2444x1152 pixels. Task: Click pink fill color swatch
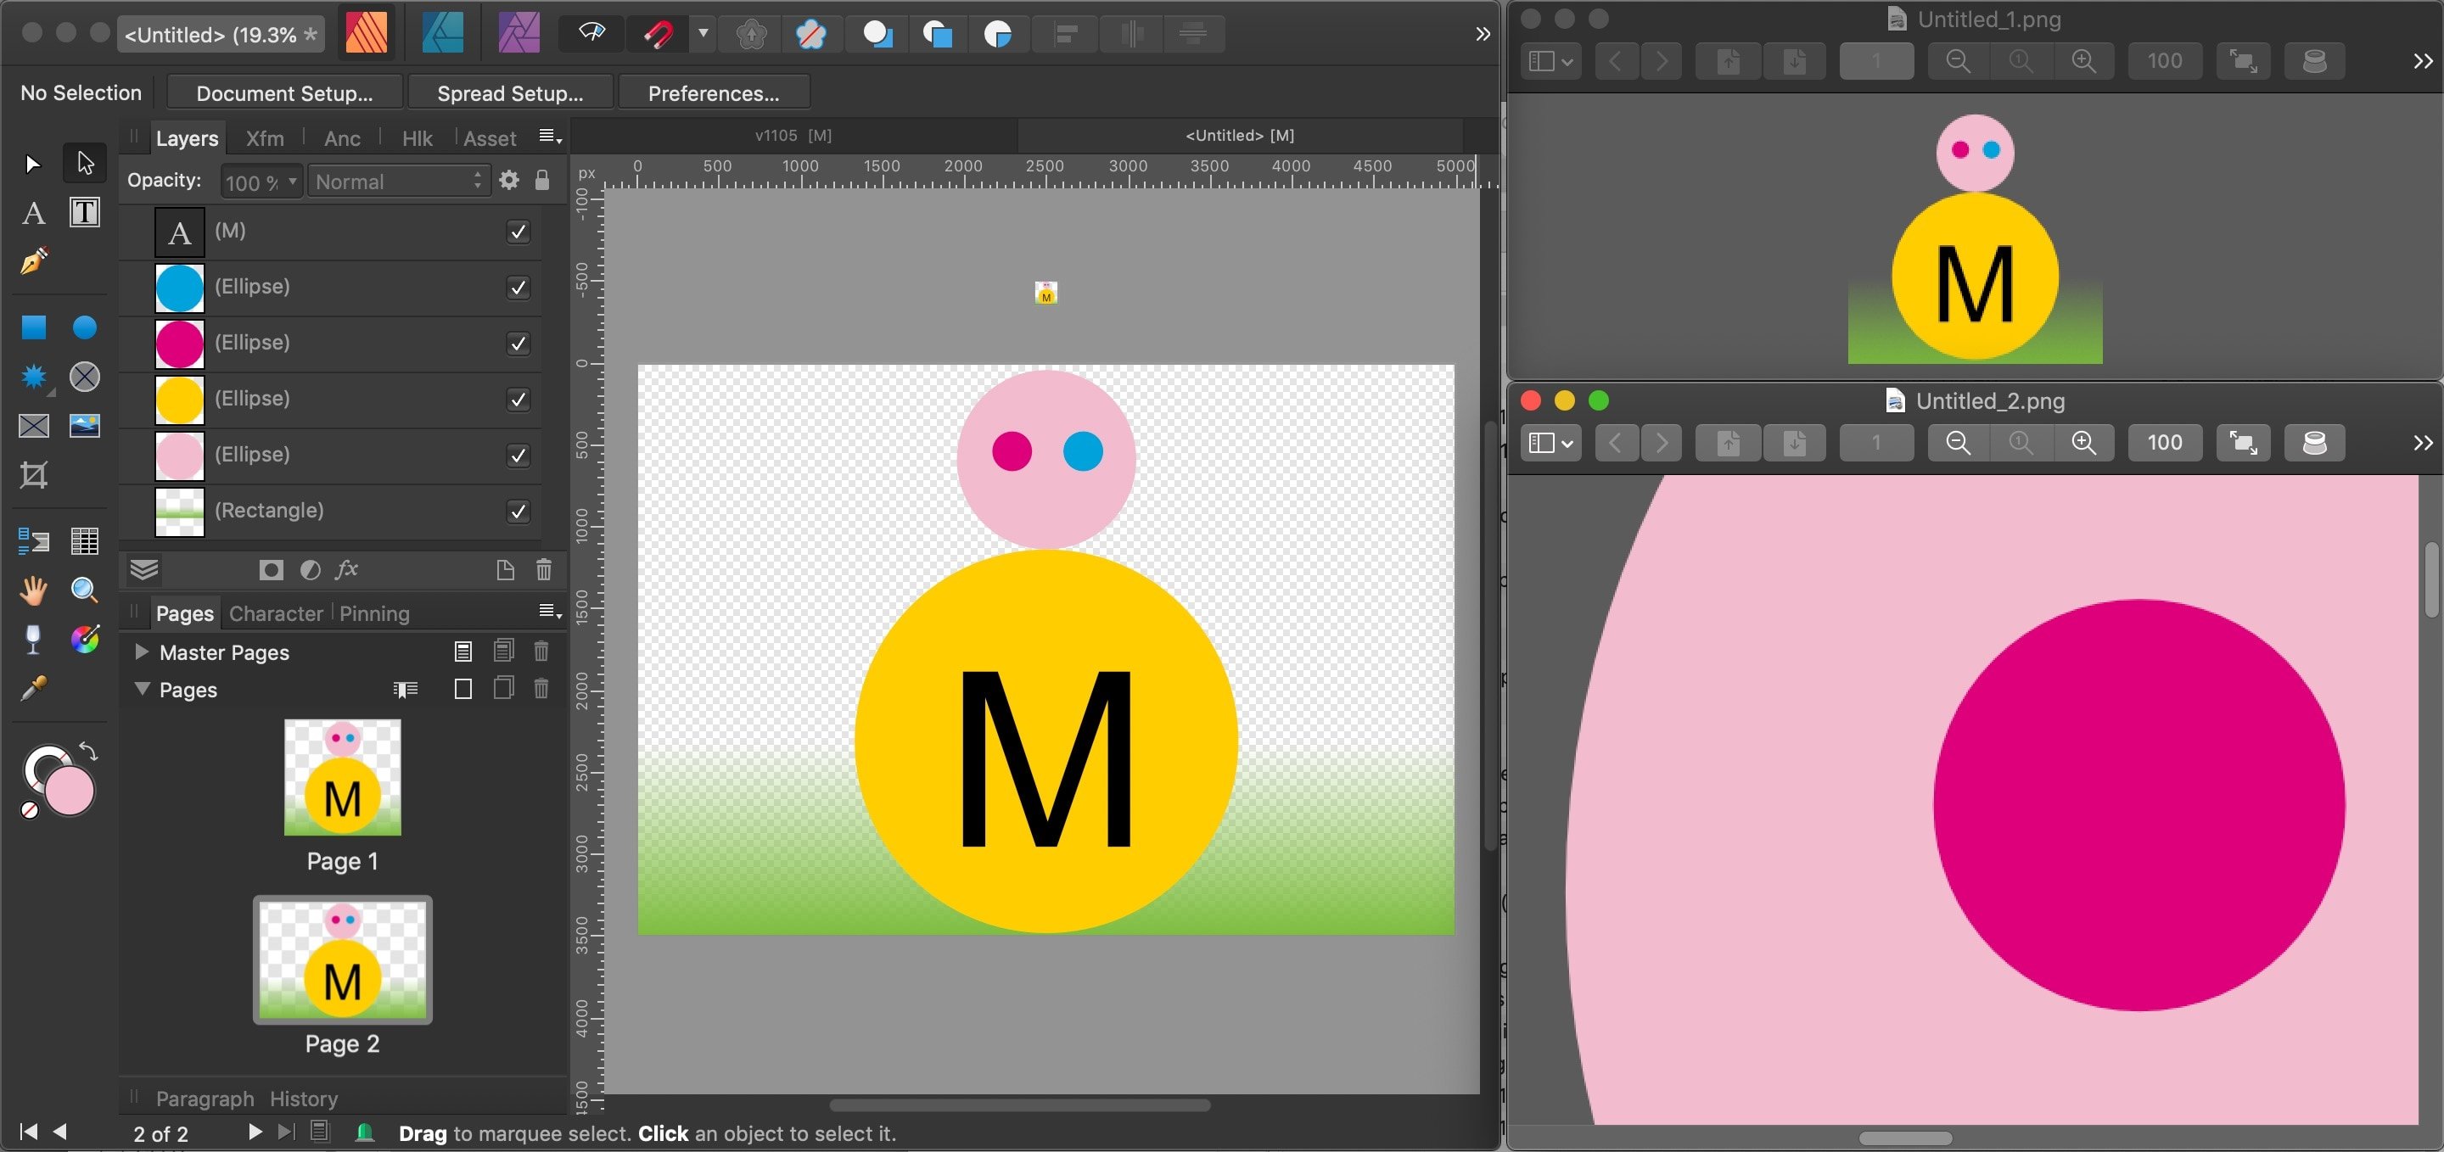pos(70,791)
